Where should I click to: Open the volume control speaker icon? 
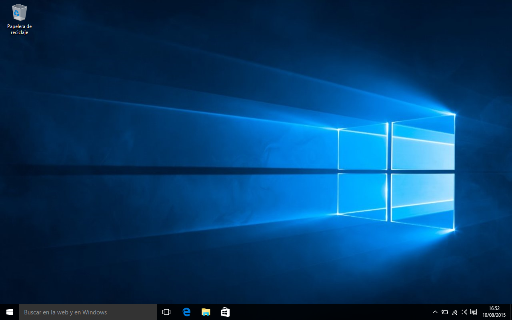464,312
